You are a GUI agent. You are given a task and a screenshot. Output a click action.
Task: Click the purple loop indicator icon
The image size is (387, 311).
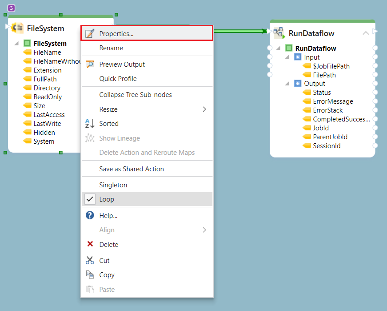pyautogui.click(x=12, y=8)
